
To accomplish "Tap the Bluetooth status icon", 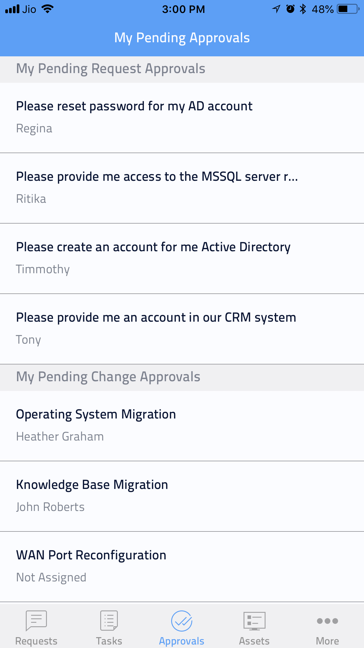I will tap(303, 9).
